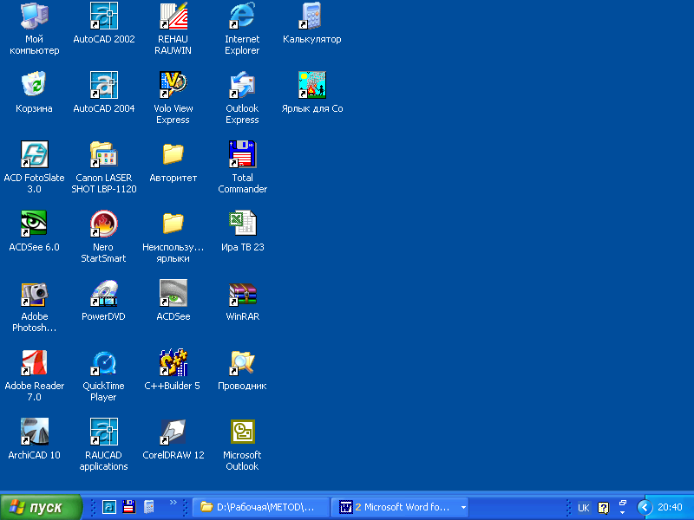Image resolution: width=694 pixels, height=520 pixels.
Task: Select the AutoCAD 2004 shortcut
Action: tap(104, 85)
